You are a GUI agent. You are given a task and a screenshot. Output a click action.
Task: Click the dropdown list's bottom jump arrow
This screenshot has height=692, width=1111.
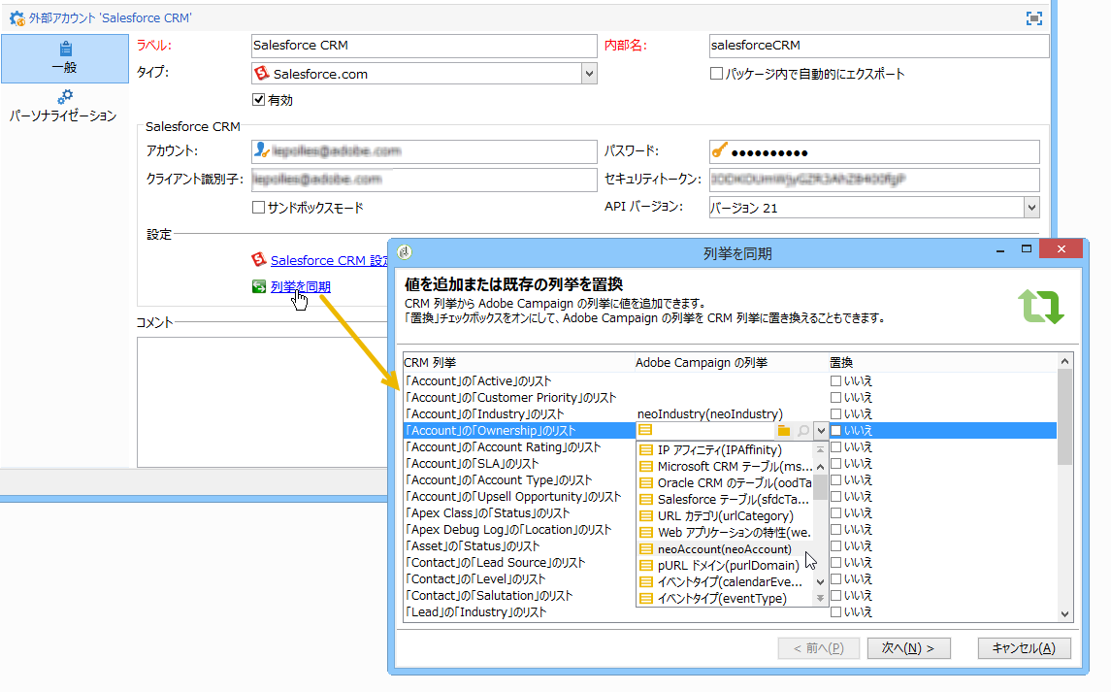[820, 599]
